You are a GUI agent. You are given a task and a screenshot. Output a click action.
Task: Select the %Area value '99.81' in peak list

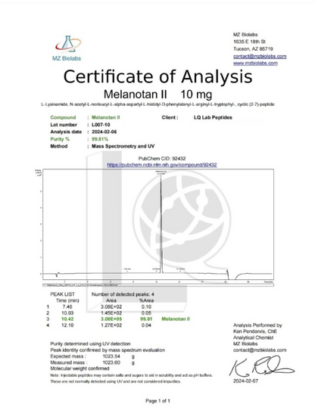pyautogui.click(x=146, y=319)
